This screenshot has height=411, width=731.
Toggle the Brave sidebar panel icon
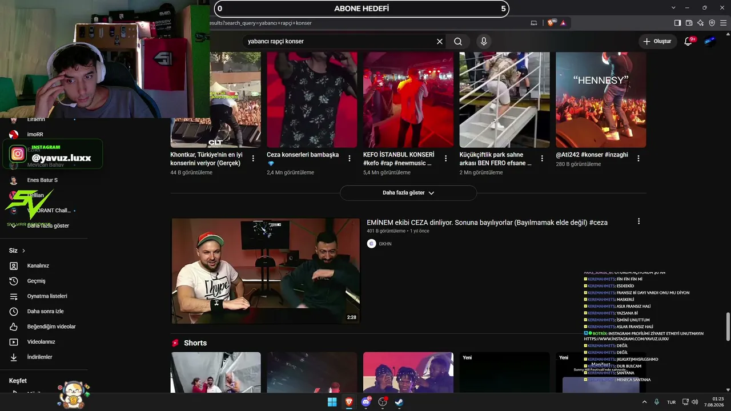[677, 23]
